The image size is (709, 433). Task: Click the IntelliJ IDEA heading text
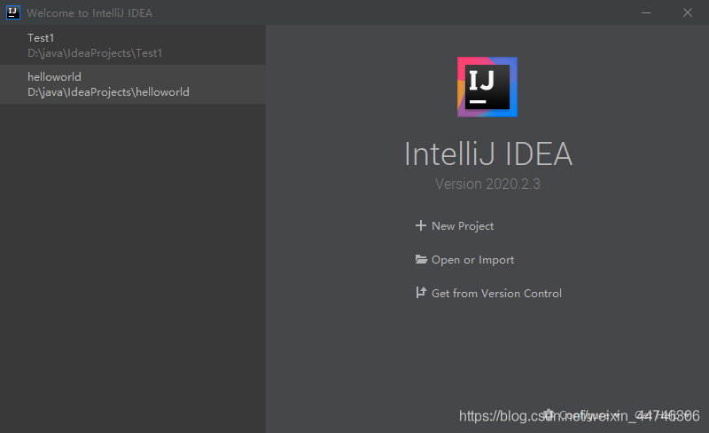[x=487, y=154]
